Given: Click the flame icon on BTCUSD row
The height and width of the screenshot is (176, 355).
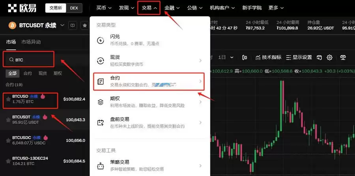Looking at the screenshot, I should pyautogui.click(x=43, y=96).
